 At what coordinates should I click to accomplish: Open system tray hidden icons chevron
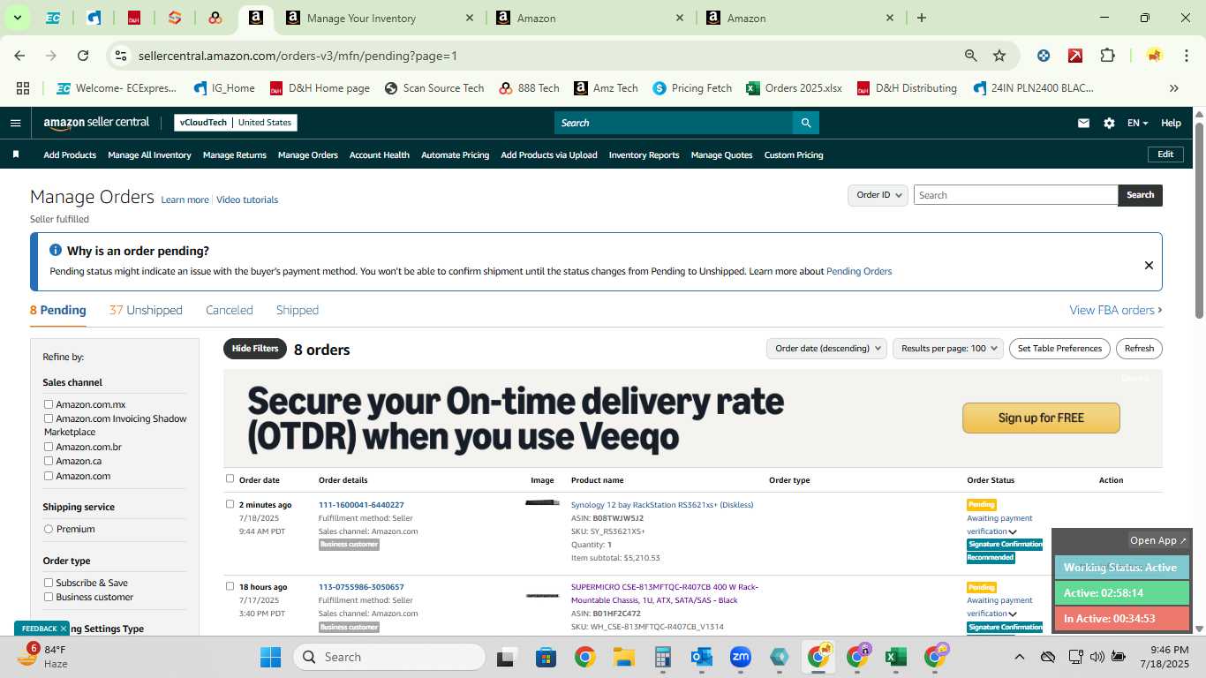(1019, 657)
